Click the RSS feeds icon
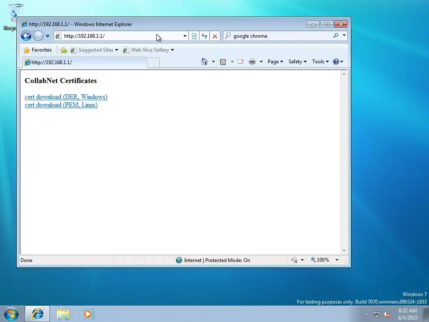The image size is (429, 322). point(223,62)
